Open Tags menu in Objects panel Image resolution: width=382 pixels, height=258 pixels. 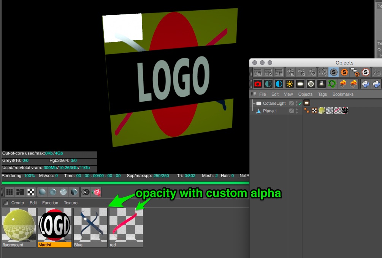coord(322,94)
